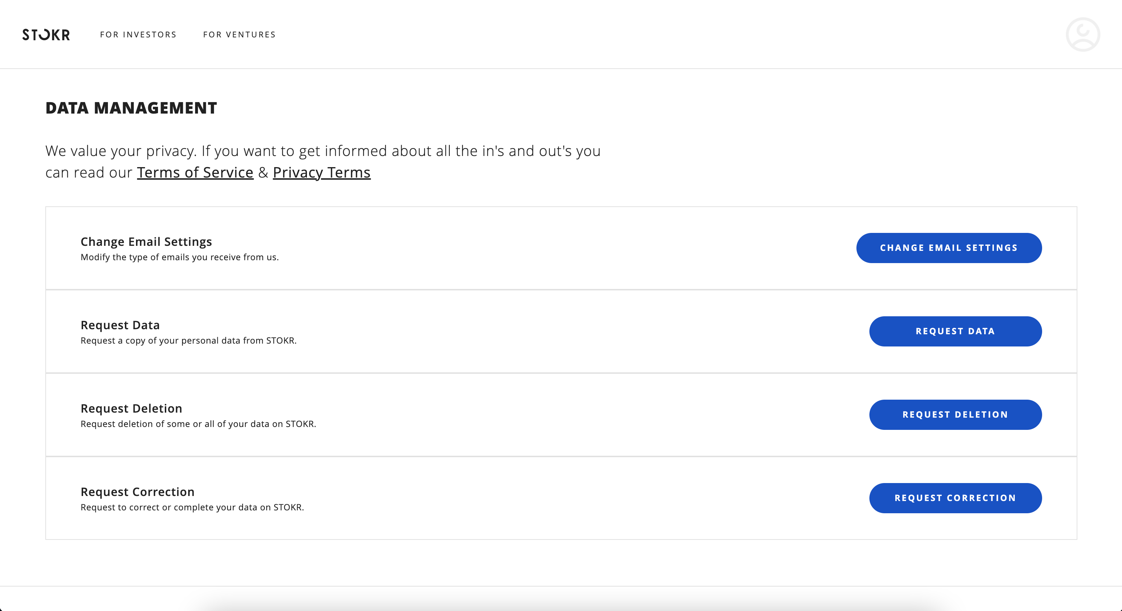Select the Request Deletion row title
The width and height of the screenshot is (1122, 611).
(x=132, y=408)
